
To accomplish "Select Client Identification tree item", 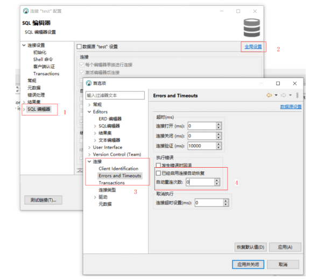I will point(118,169).
